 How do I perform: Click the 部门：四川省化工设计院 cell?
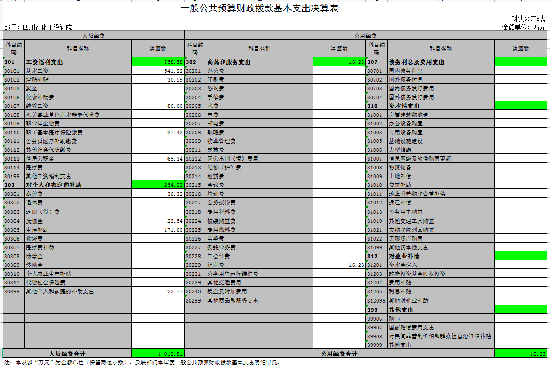[38, 27]
